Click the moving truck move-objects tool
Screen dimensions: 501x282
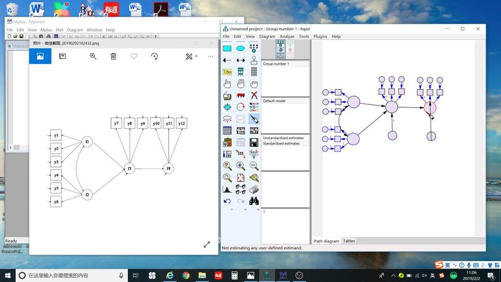(x=241, y=95)
